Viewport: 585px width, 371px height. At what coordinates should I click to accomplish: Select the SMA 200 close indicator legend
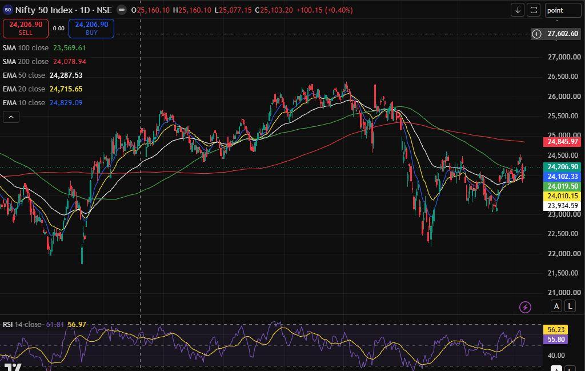44,62
